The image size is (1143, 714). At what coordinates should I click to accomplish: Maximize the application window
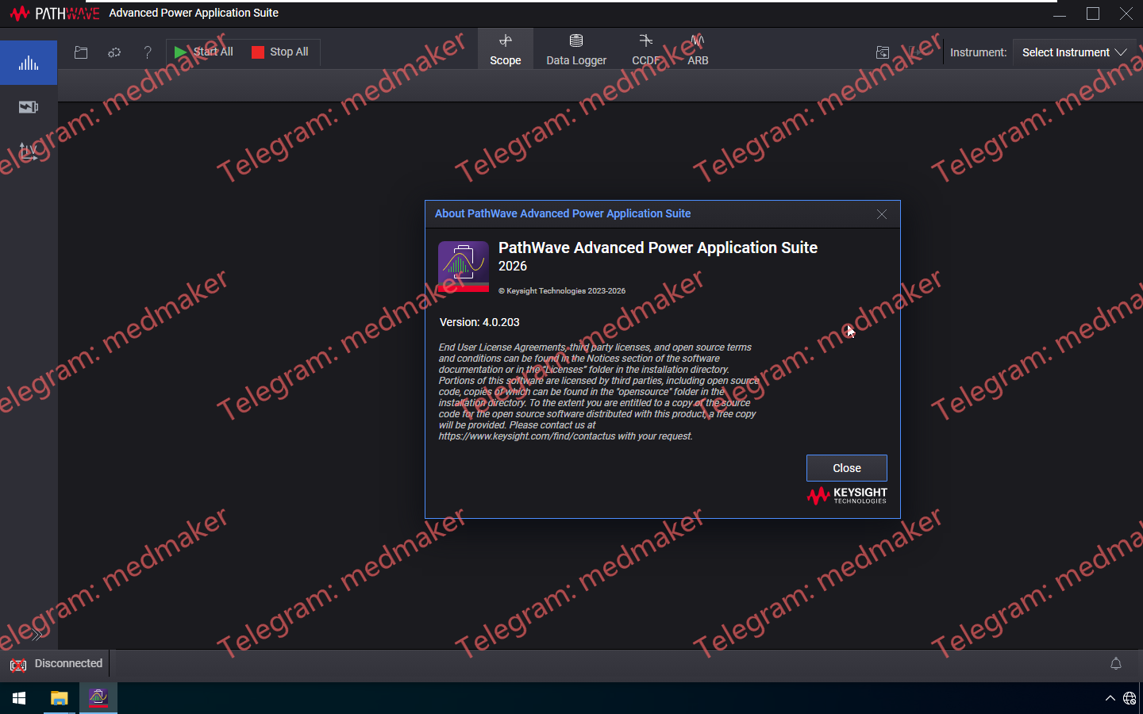click(x=1093, y=13)
